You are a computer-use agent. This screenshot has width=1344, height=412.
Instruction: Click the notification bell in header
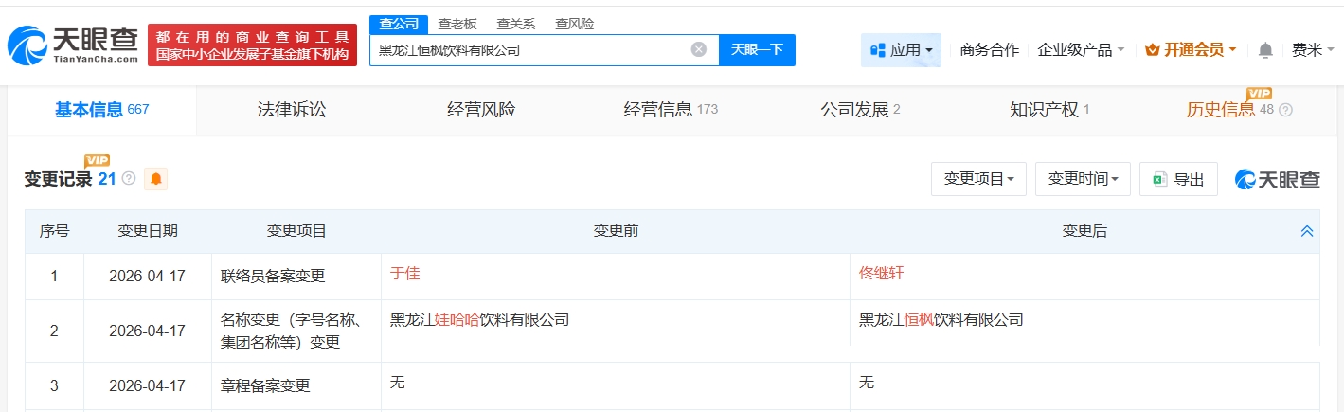coord(1265,50)
